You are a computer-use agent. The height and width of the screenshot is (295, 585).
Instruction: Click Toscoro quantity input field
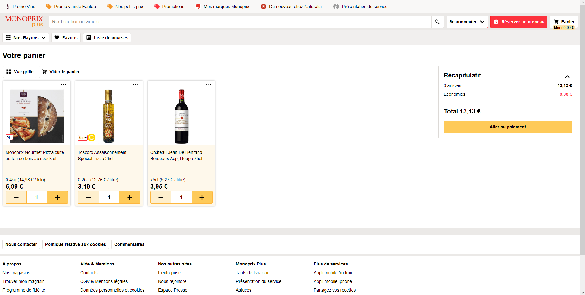(x=109, y=197)
